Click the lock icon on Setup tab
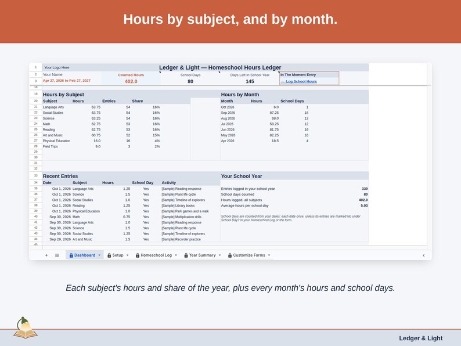Screen dimensions: 461x346 pyautogui.click(x=109, y=255)
